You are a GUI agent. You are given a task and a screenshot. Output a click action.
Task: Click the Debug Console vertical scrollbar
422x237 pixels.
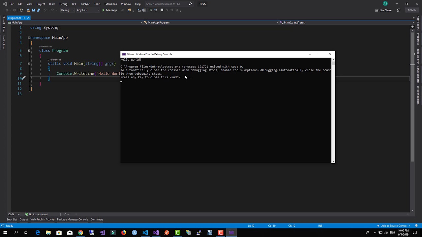(x=333, y=110)
